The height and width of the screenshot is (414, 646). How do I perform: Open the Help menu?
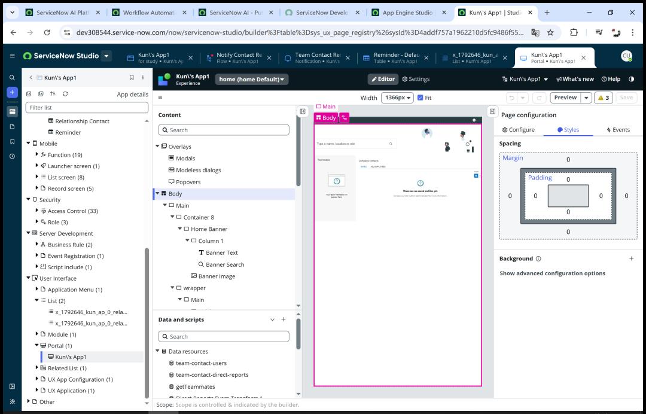coord(611,79)
